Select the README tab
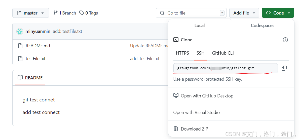 tap(30, 78)
